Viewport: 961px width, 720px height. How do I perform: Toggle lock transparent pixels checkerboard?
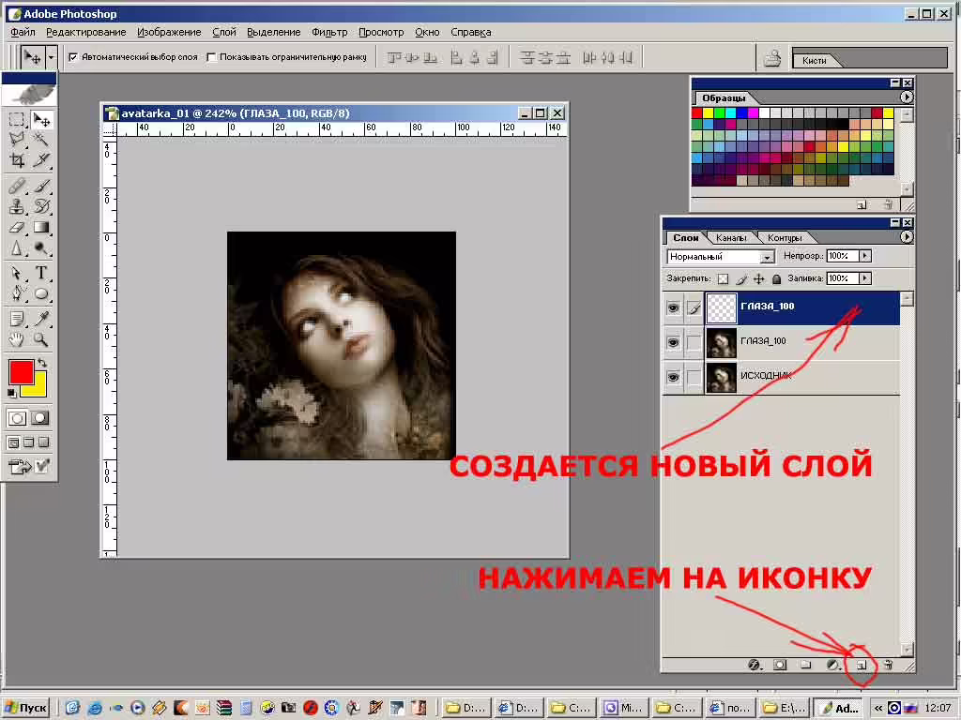724,279
